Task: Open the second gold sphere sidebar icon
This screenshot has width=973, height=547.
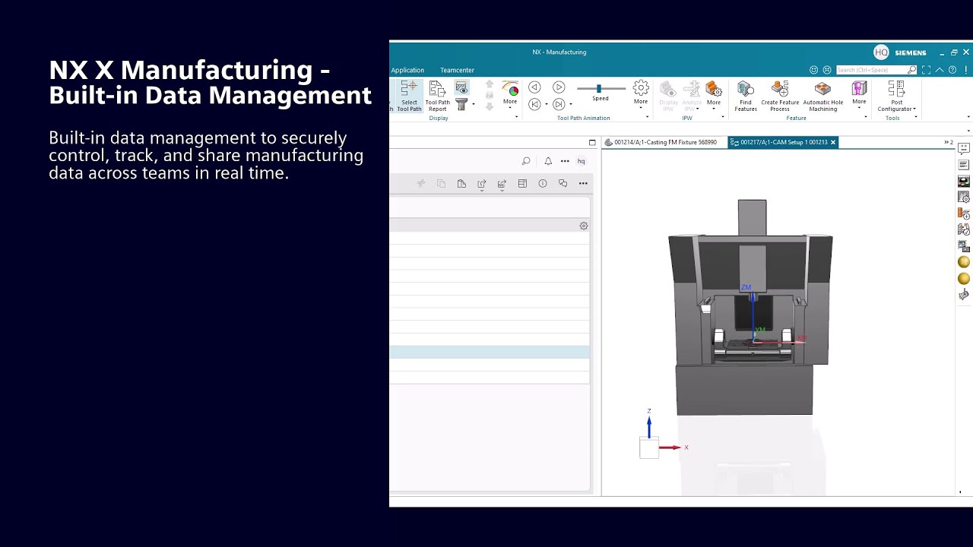Action: tap(964, 279)
